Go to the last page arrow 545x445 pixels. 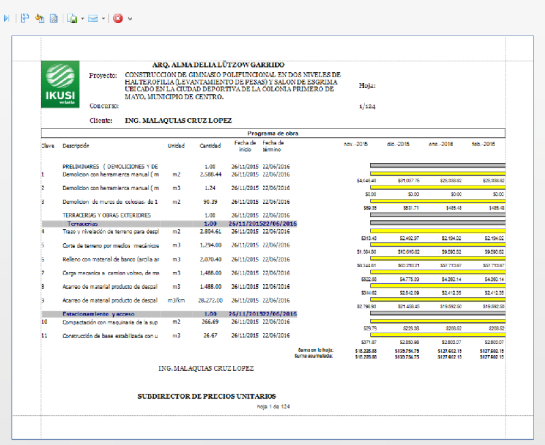pyautogui.click(x=7, y=18)
